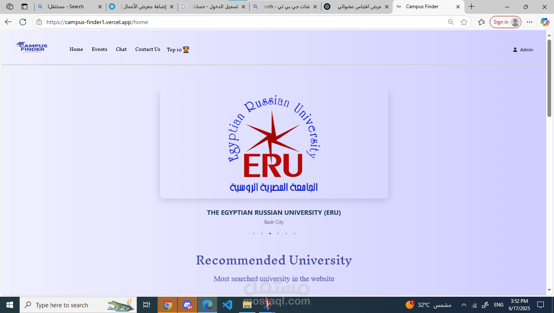Screen dimensions: 554x313
Task: Click the Recommended University heading
Action: point(274,260)
